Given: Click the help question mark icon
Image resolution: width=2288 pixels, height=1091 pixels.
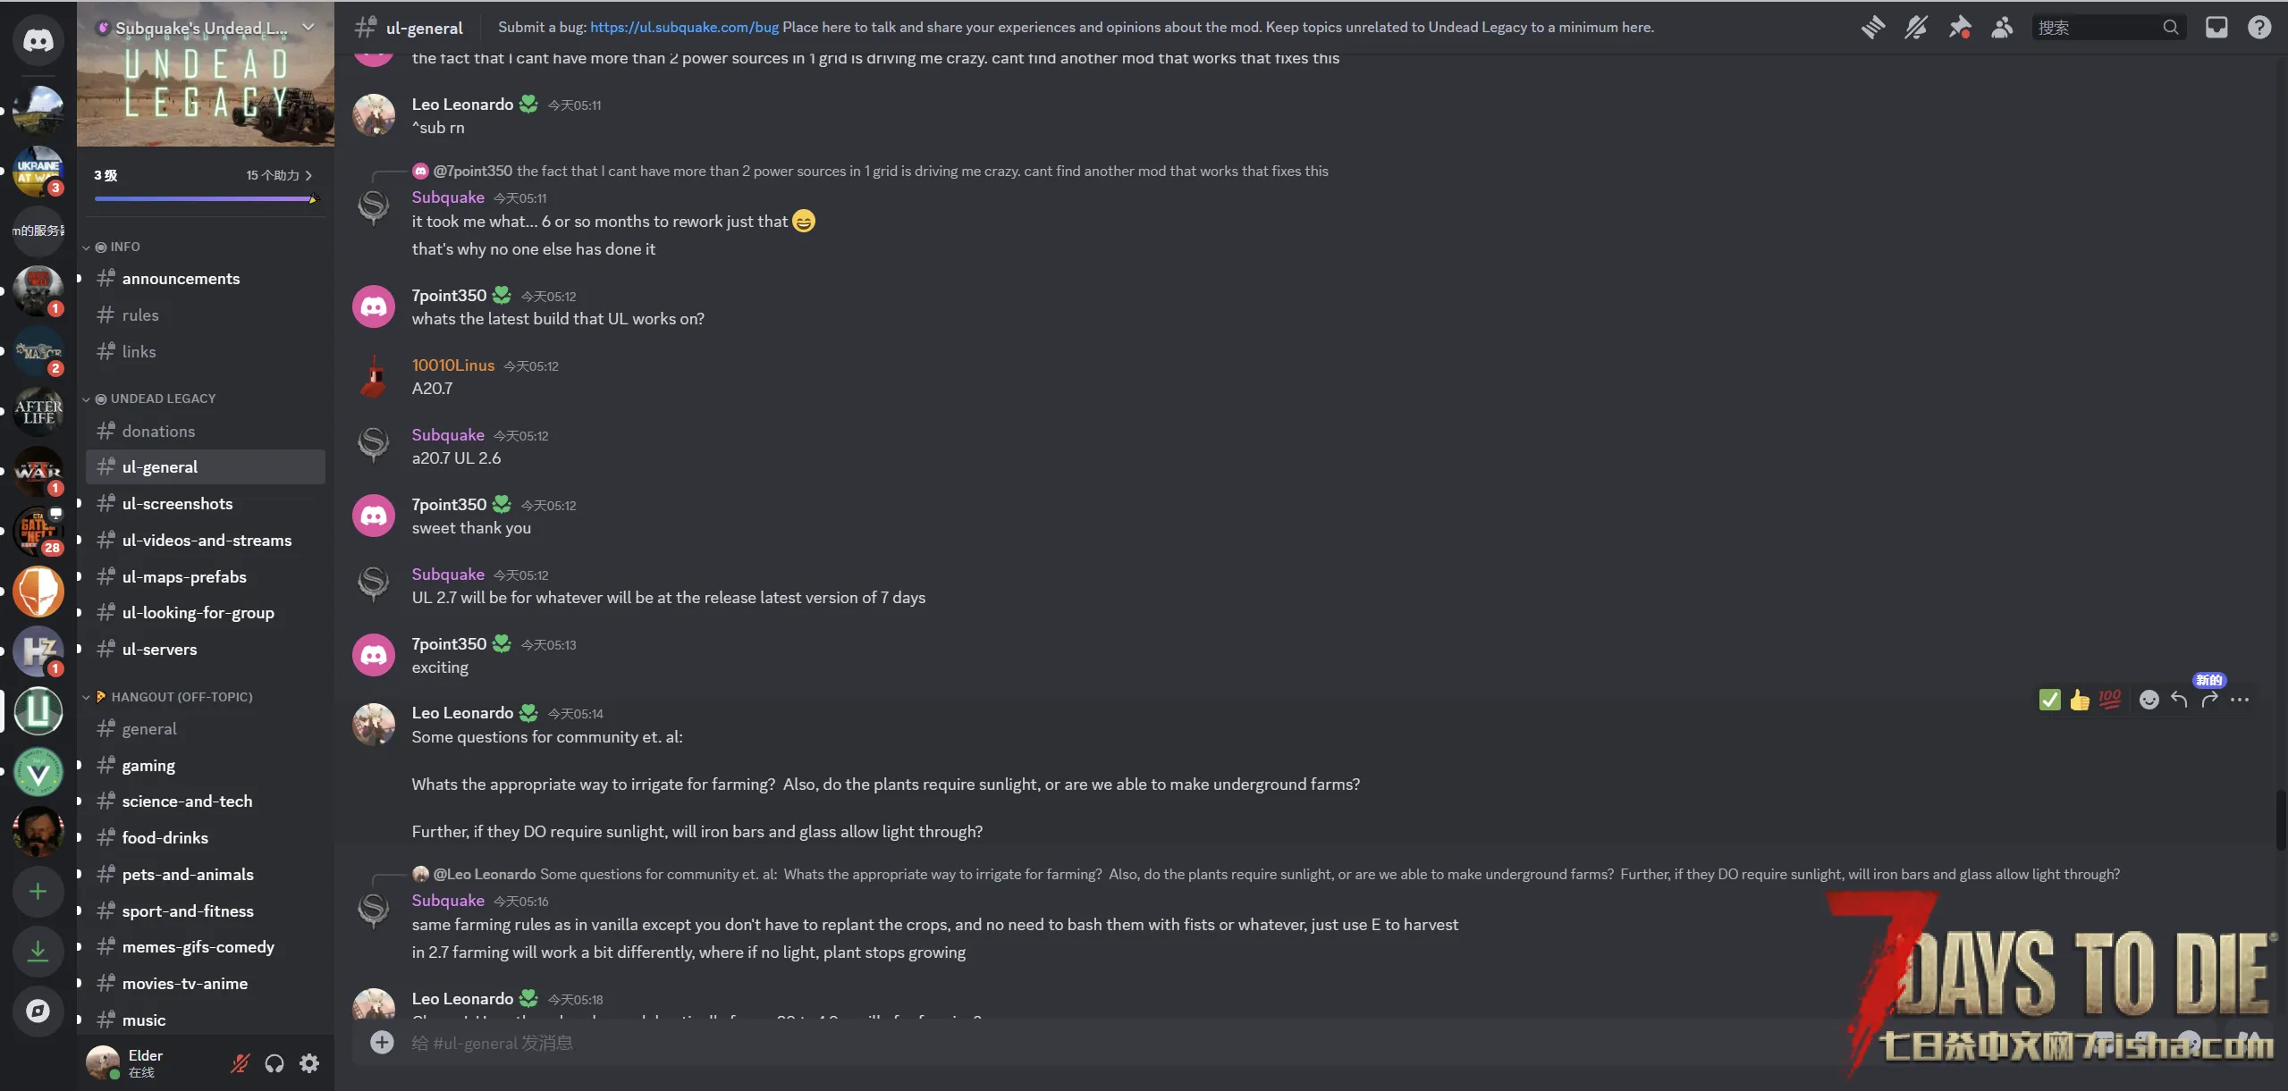Looking at the screenshot, I should tap(2259, 28).
